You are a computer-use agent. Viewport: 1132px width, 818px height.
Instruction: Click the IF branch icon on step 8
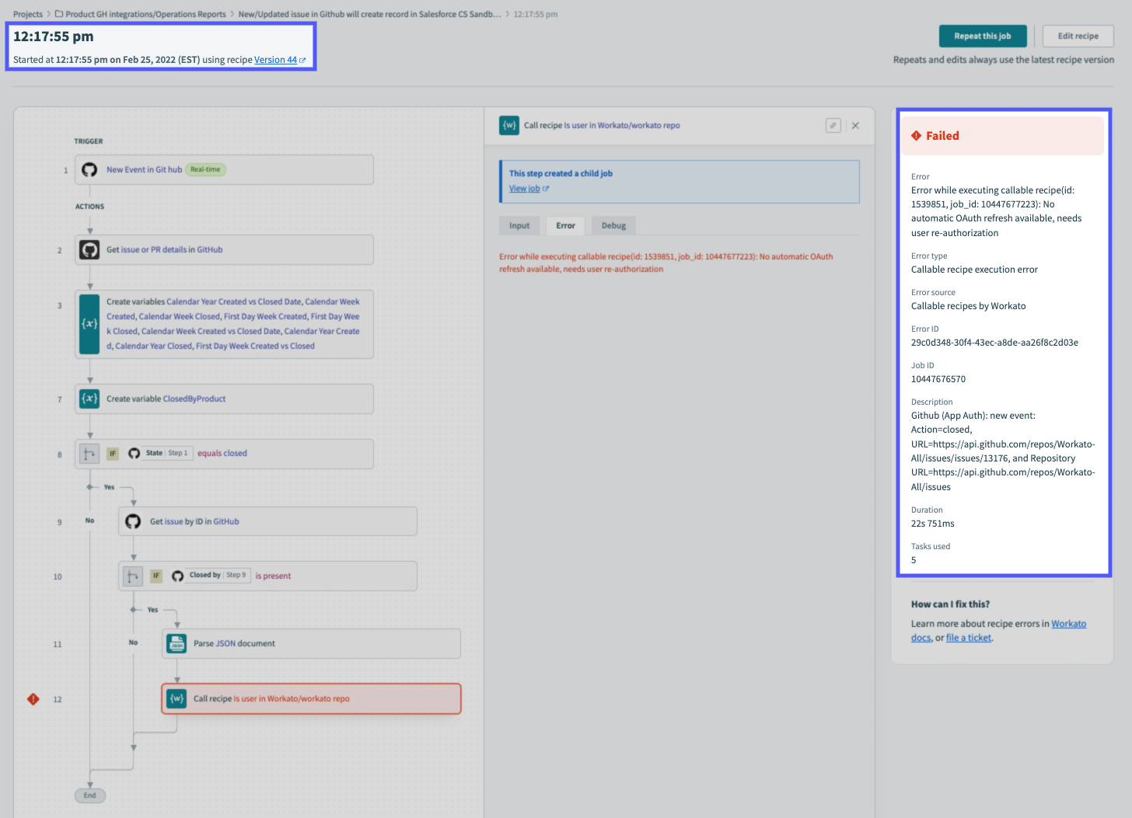[89, 454]
